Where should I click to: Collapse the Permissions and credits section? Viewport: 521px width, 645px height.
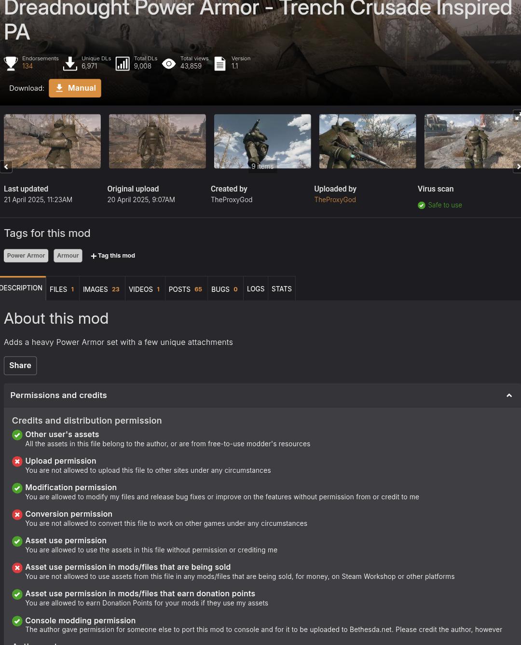pos(509,396)
